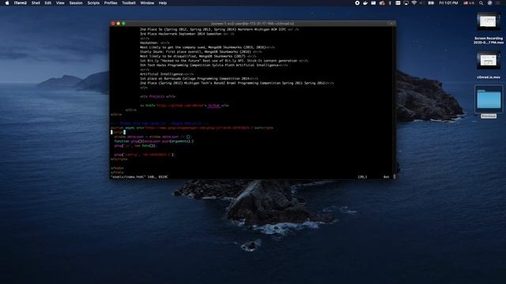This screenshot has height=284, width=506.
Task: Click the vim cursor position indicator 139,1
Action: [362, 177]
